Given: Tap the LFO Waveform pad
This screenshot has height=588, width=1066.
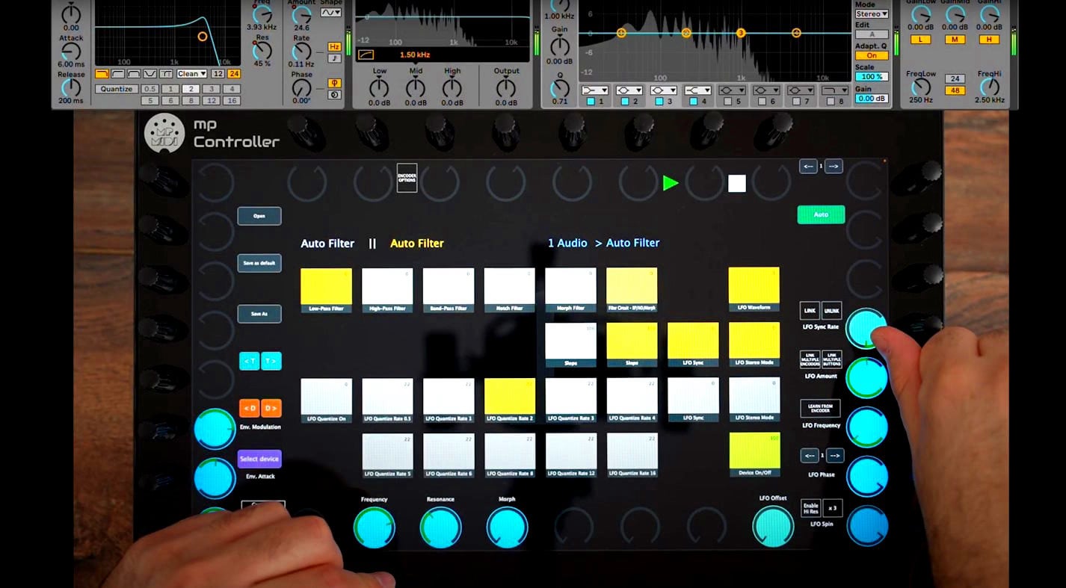Looking at the screenshot, I should [x=754, y=289].
